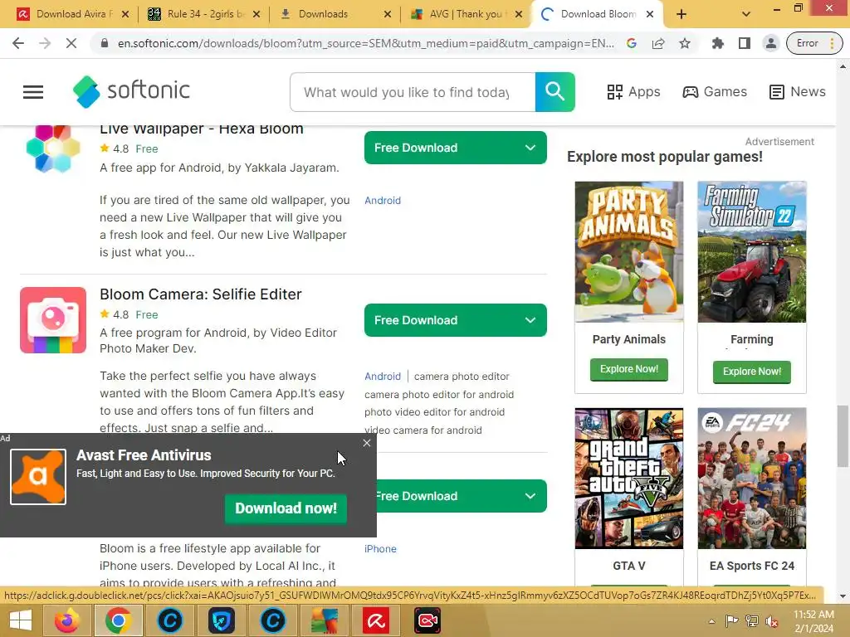Click the Bloom Camera app icon
Viewport: 850px width, 637px height.
pyautogui.click(x=53, y=320)
